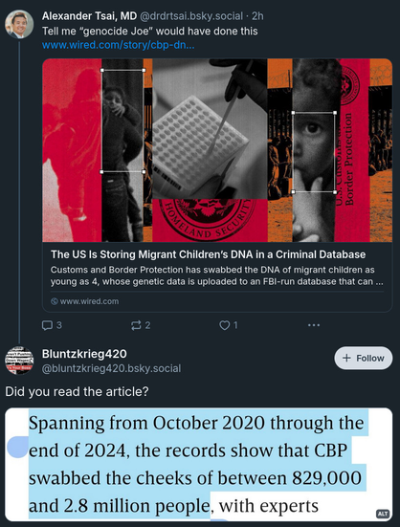Viewport: 400px width, 527px height.
Task: Open the Wired article preview image
Action: pyautogui.click(x=217, y=150)
